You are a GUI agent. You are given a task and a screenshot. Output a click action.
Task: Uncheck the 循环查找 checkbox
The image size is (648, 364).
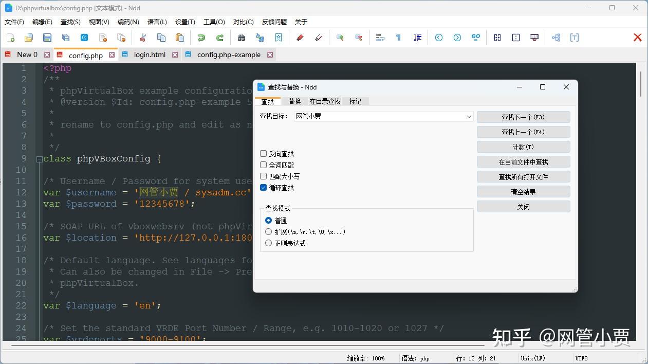264,188
